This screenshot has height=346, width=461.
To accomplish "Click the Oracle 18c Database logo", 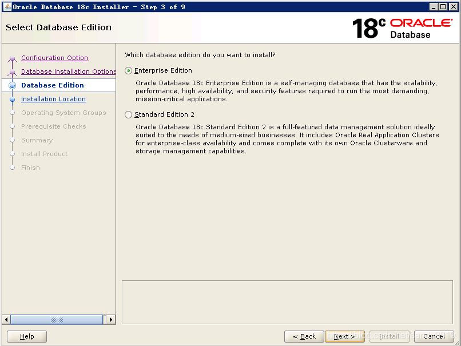I will pos(403,28).
